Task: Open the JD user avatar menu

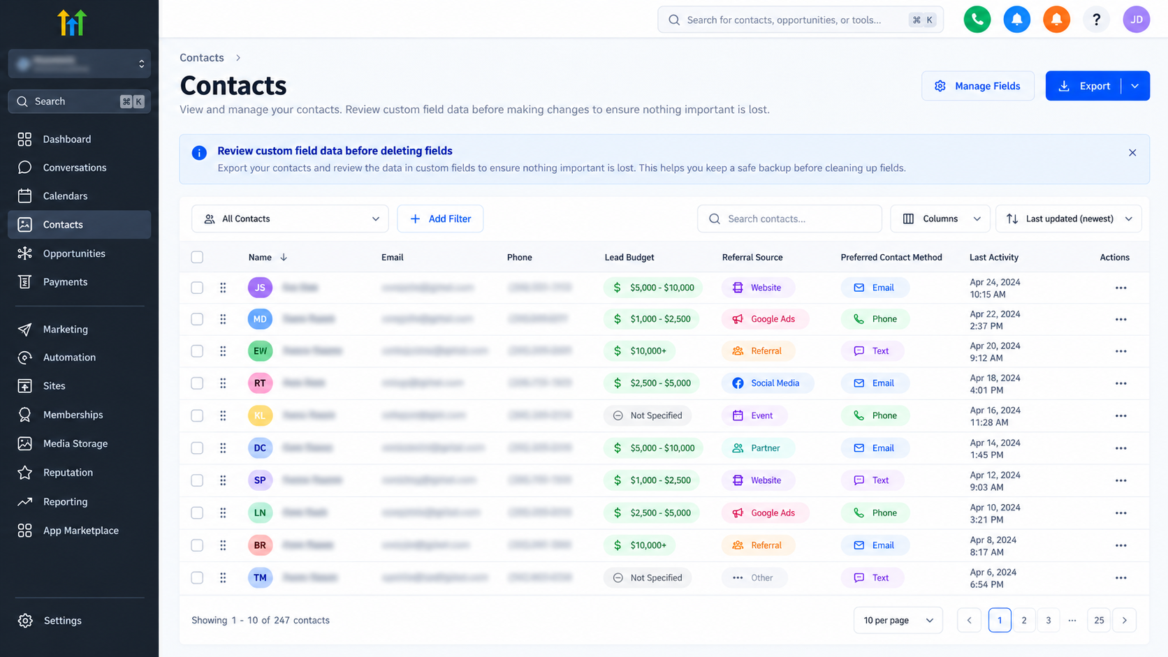Action: [x=1136, y=20]
